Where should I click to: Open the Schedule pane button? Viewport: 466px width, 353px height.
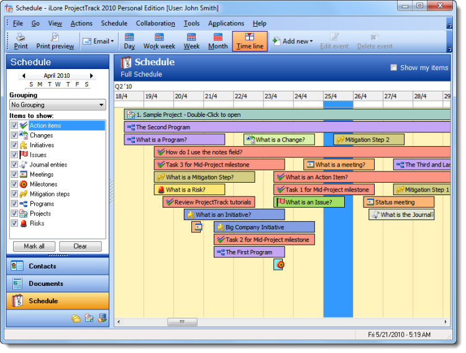coord(58,301)
